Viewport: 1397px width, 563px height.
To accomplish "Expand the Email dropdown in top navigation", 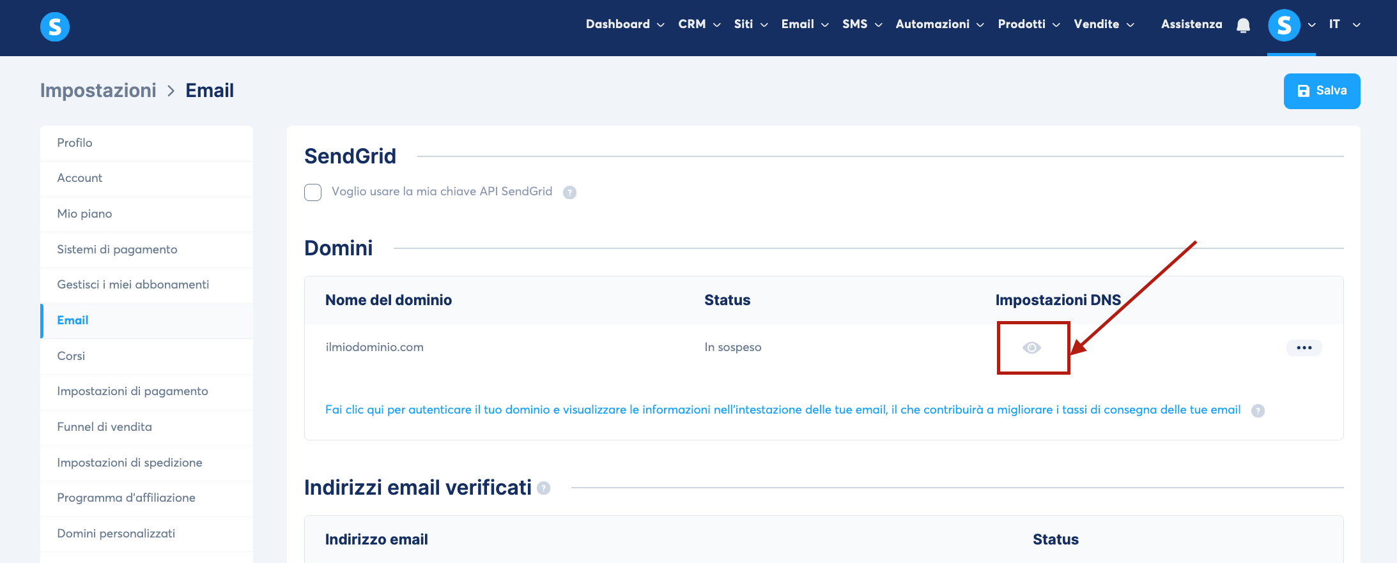I will (x=805, y=24).
